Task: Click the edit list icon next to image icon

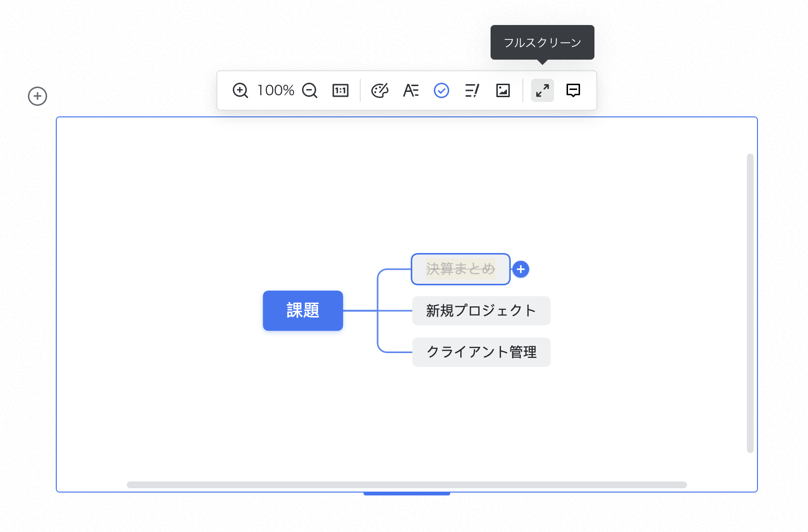Action: point(472,90)
